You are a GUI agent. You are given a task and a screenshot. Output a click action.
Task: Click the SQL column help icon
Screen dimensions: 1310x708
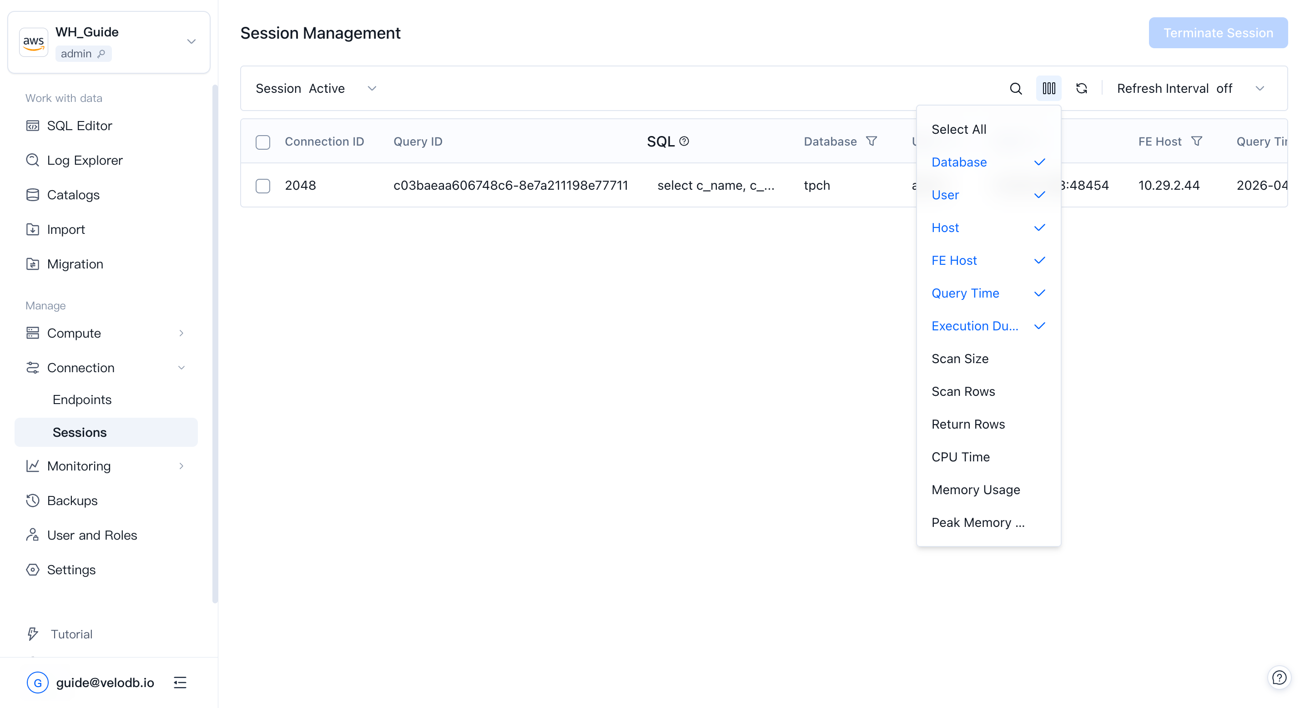coord(685,142)
